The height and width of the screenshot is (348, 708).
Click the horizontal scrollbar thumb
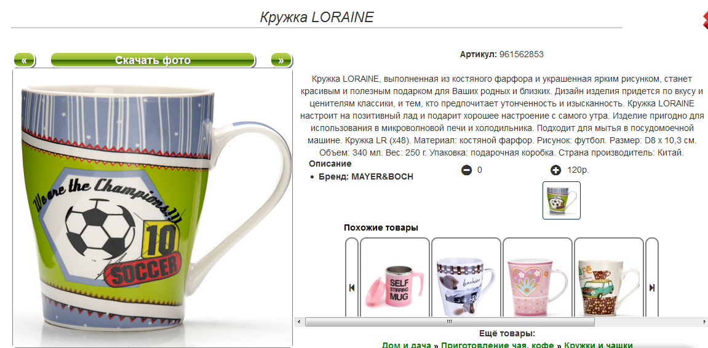450,322
